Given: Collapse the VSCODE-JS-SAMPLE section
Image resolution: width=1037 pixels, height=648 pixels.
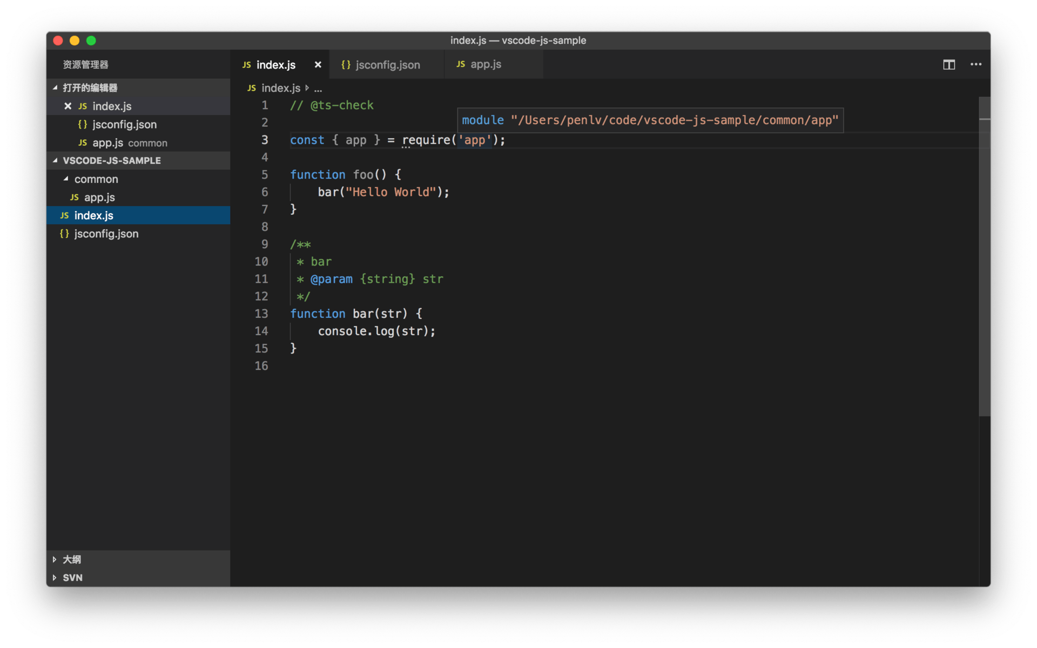Looking at the screenshot, I should (x=139, y=161).
